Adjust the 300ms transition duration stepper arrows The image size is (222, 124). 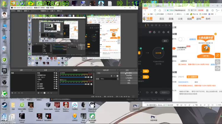pyautogui.click(x=118, y=79)
